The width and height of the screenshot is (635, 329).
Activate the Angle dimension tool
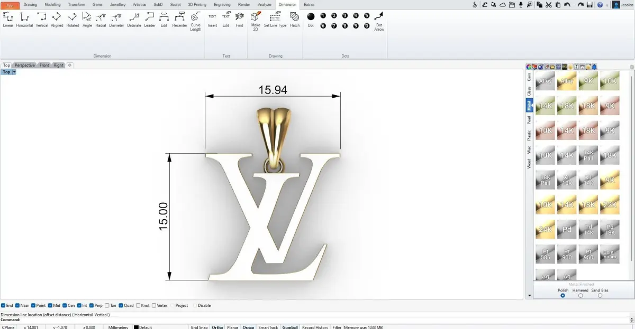(x=87, y=20)
